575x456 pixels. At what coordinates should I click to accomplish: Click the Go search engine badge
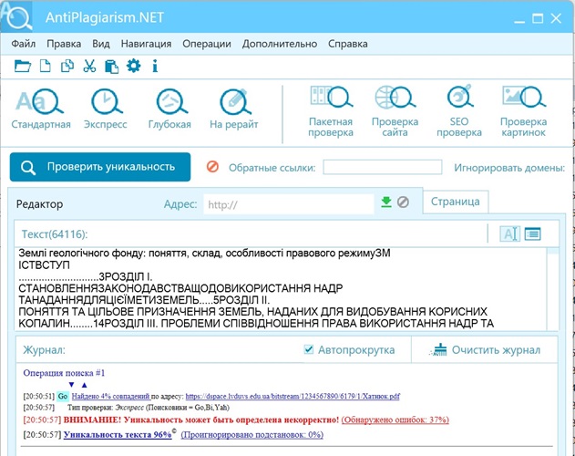[x=63, y=396]
